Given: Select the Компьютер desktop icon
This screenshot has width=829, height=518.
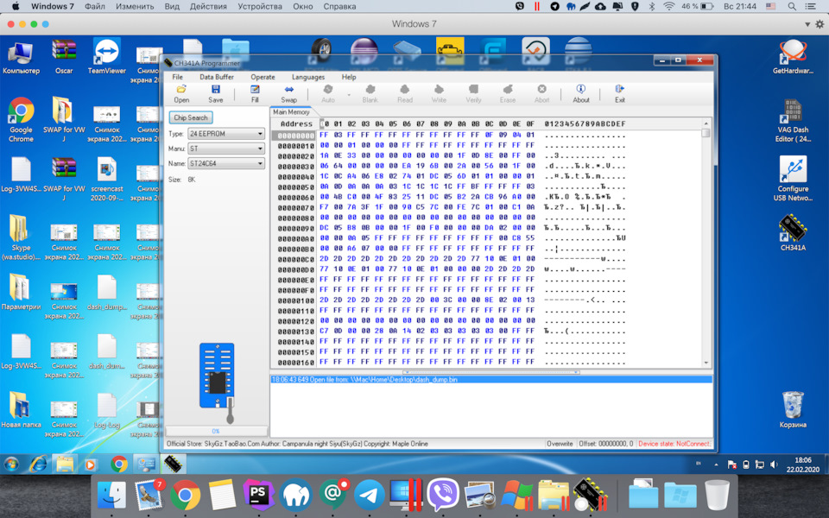Looking at the screenshot, I should (x=21, y=56).
